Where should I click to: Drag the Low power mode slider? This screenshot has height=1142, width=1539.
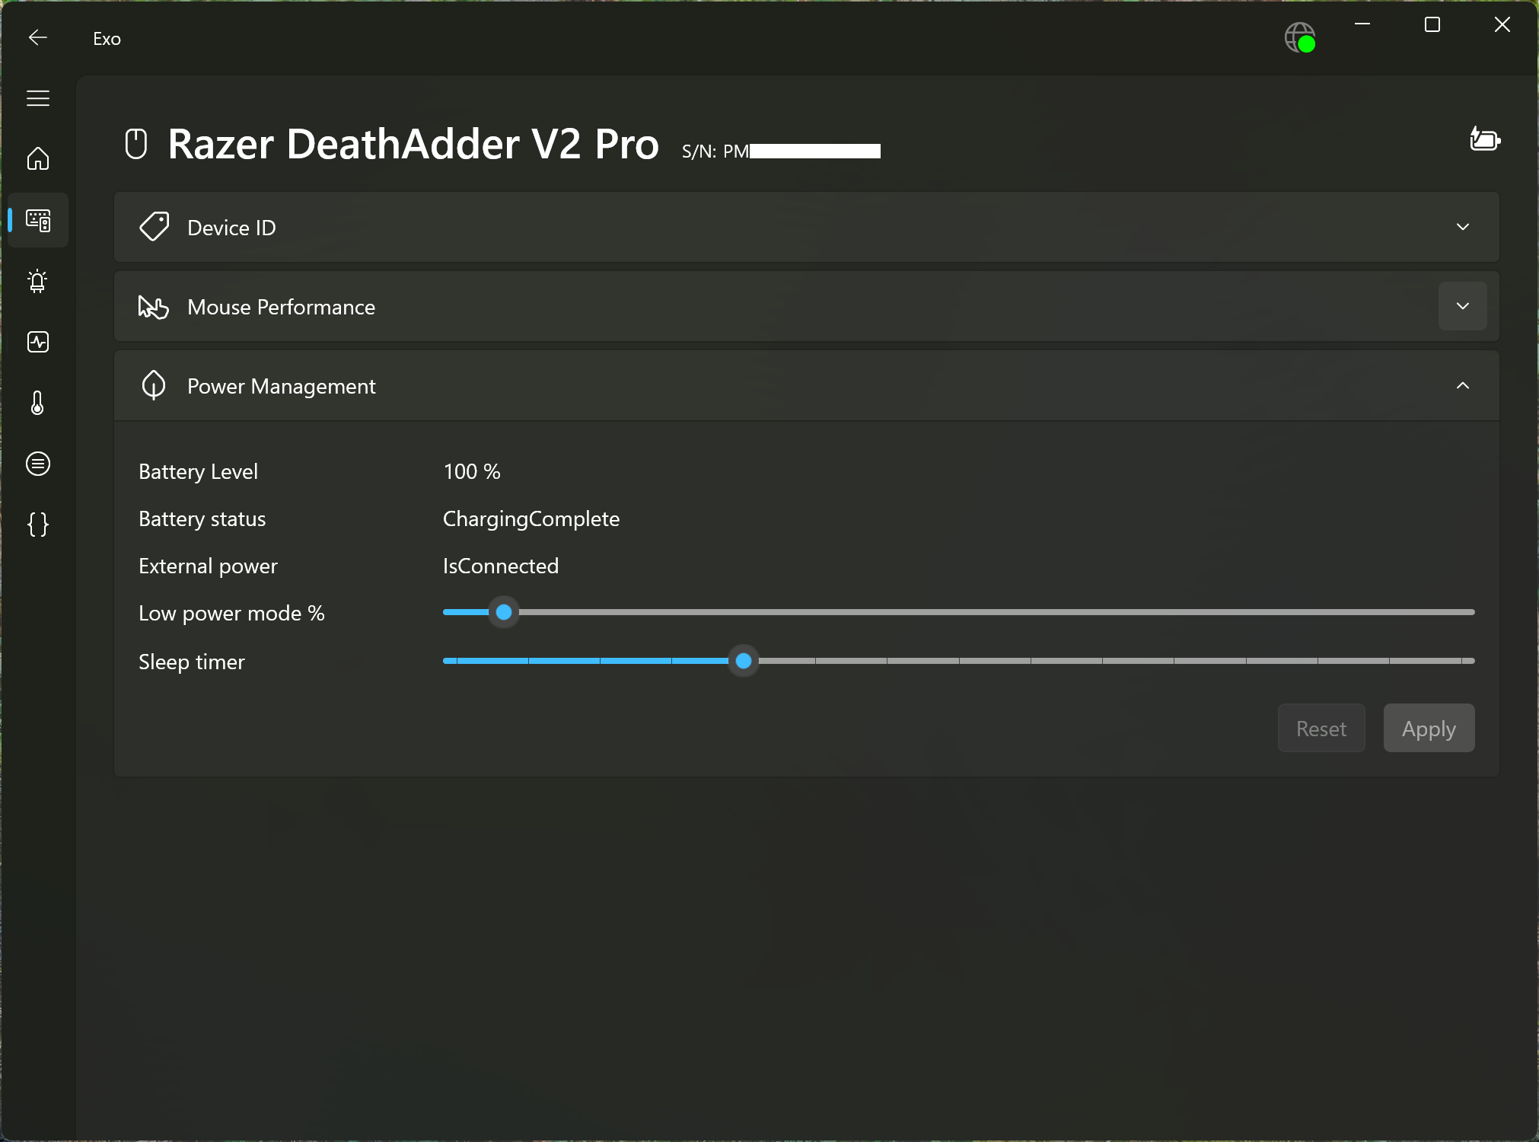[x=504, y=613]
